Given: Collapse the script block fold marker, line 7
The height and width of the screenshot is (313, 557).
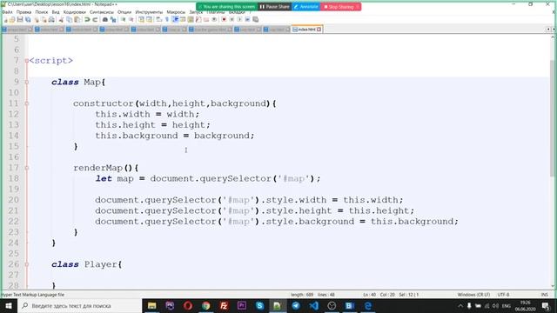Looking at the screenshot, I should coord(27,61).
